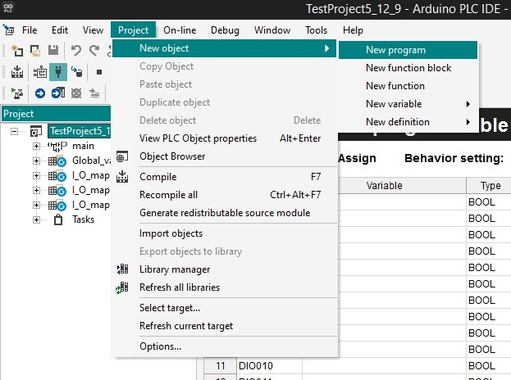Select the main tree item label
The height and width of the screenshot is (380, 511).
(x=83, y=146)
